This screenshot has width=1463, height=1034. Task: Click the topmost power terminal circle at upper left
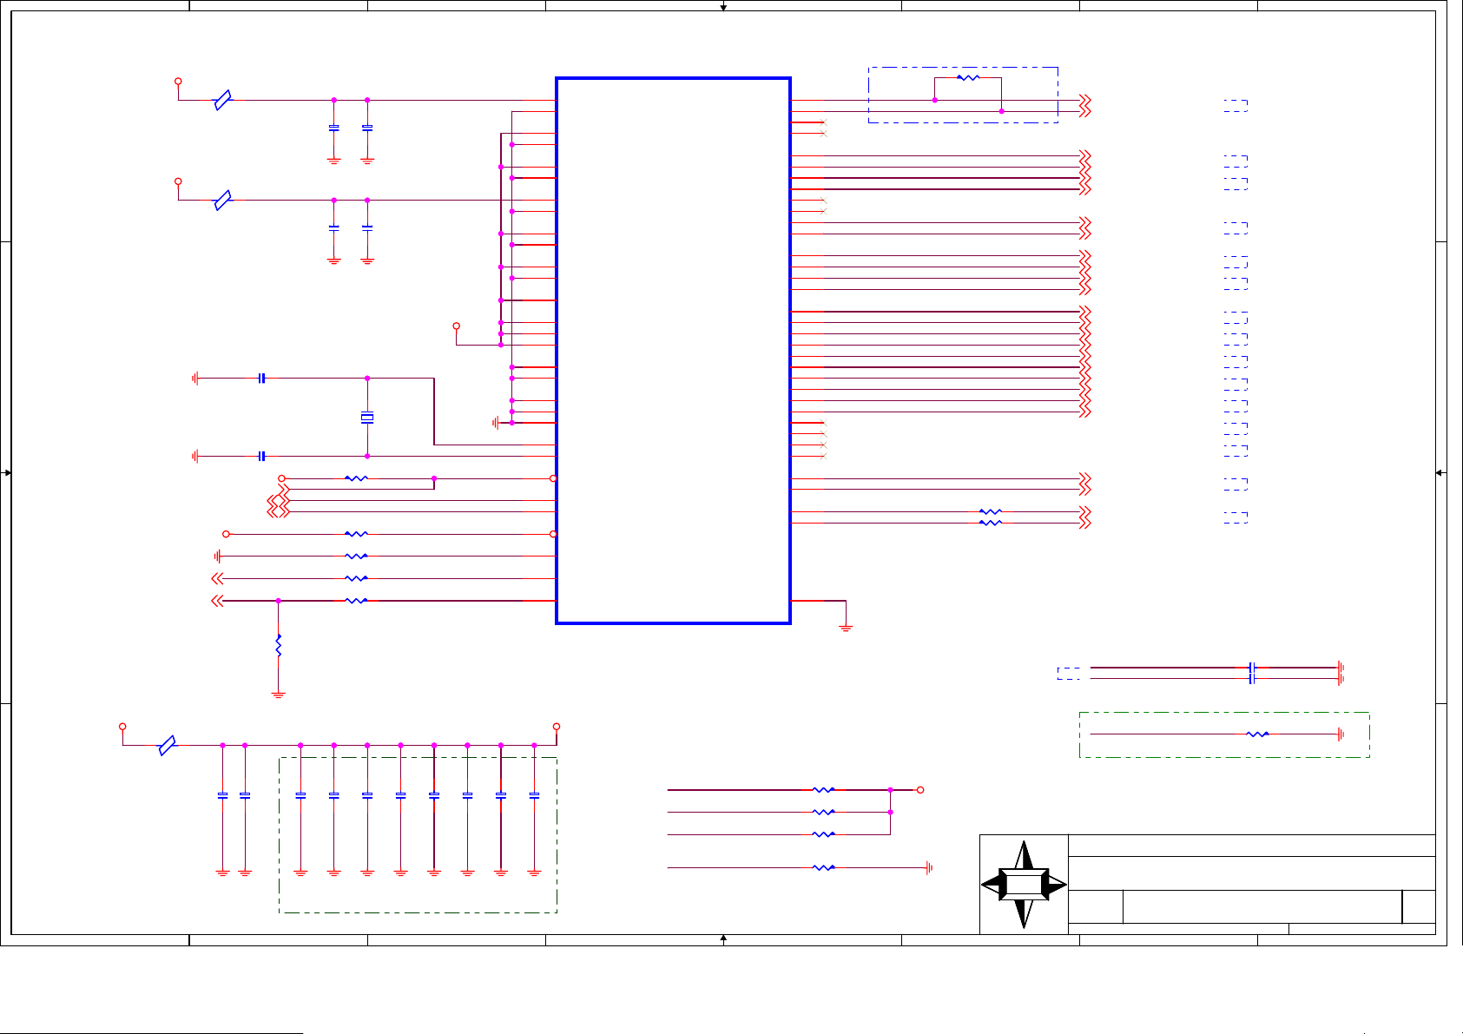pyautogui.click(x=178, y=81)
